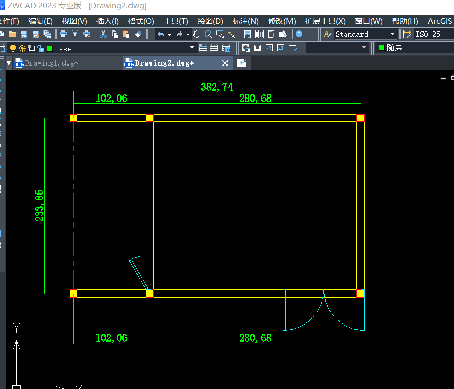Click the green lvse layer color swatch

click(50, 48)
